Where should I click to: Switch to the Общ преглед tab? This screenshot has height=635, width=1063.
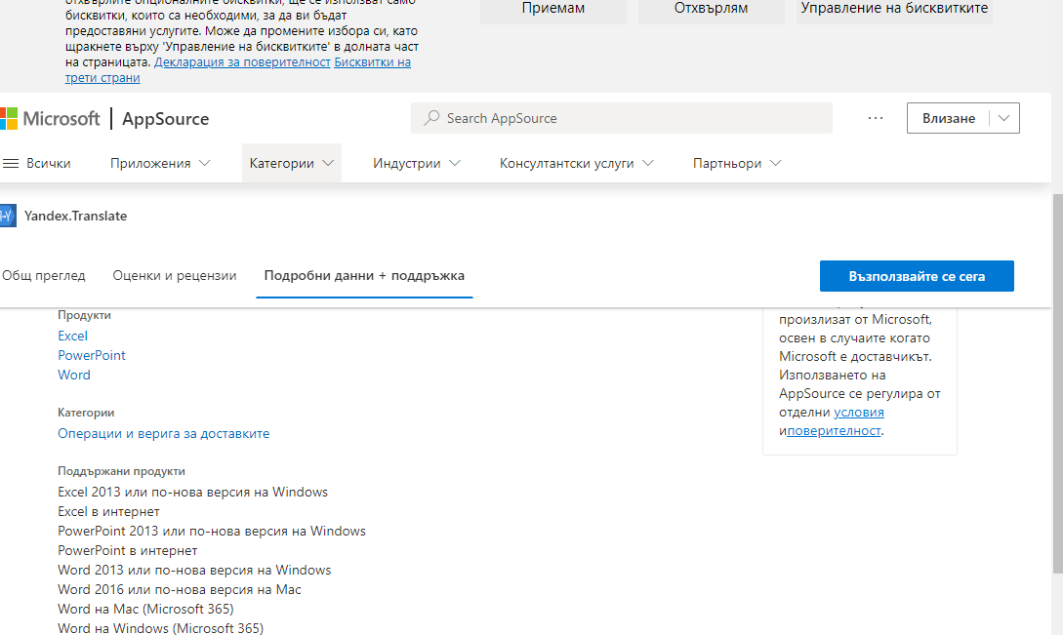tap(43, 276)
